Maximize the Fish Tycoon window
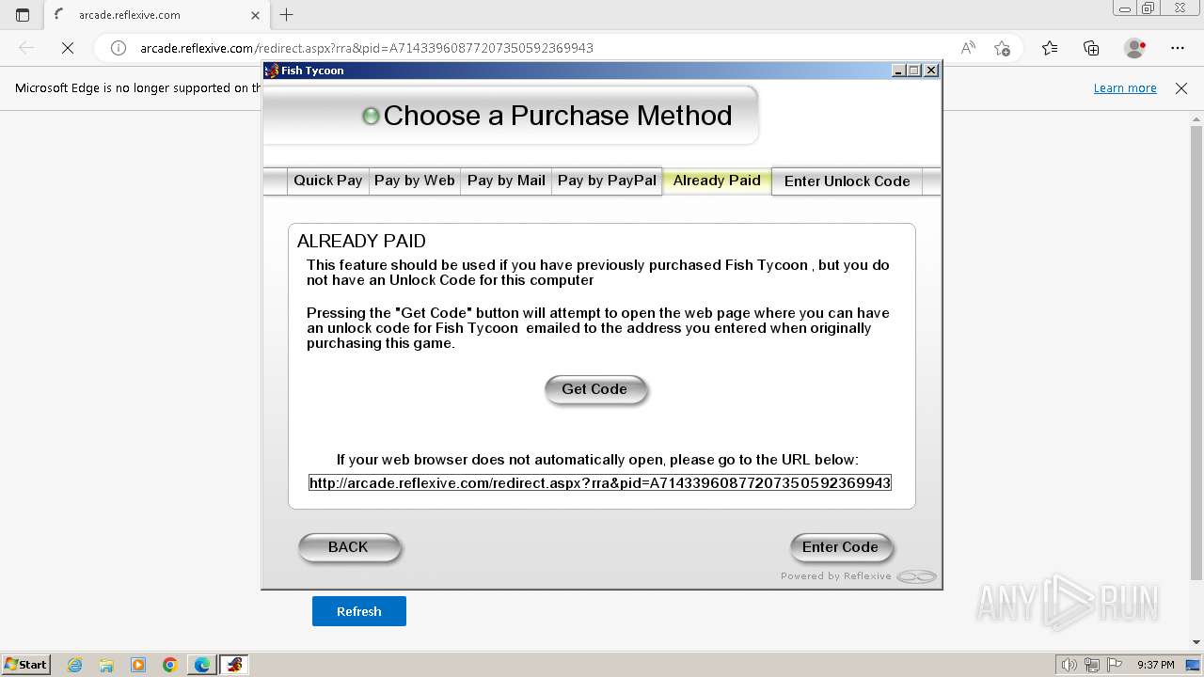 coord(914,71)
